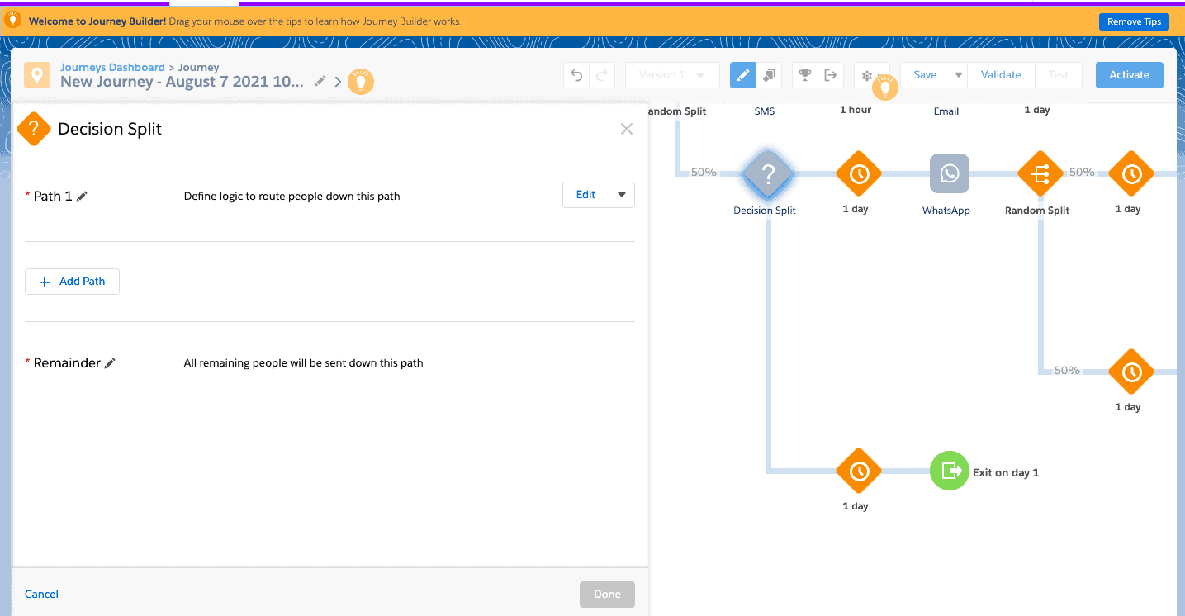This screenshot has width=1185, height=616.
Task: Click the Decision Split node on canvas
Action: tap(767, 174)
